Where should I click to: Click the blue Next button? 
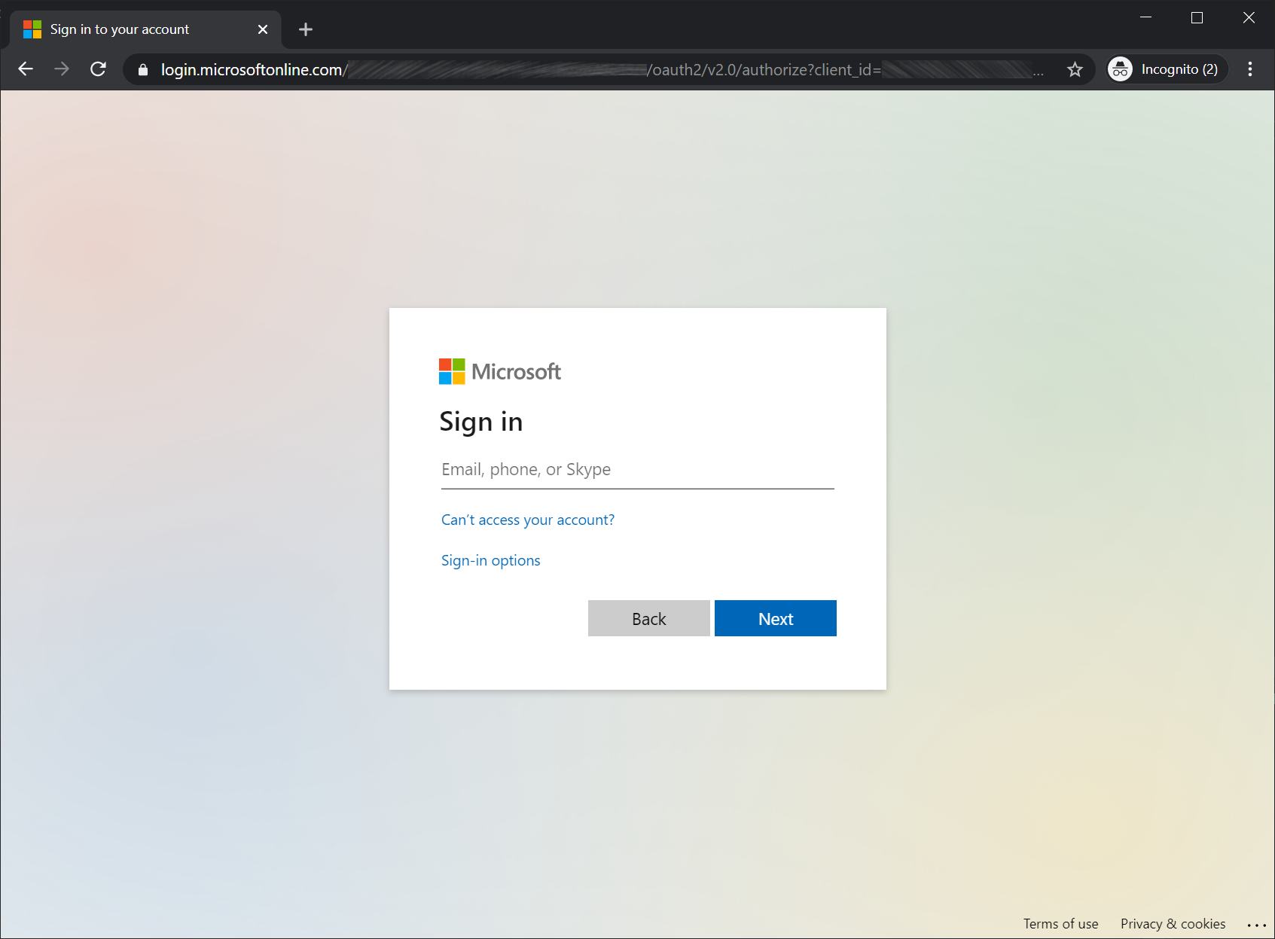(x=775, y=618)
